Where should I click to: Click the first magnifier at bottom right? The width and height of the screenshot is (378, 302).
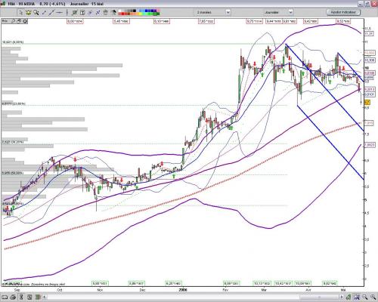(x=364, y=297)
